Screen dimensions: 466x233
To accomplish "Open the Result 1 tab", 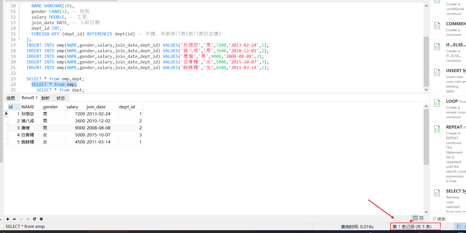I will click(x=29, y=98).
